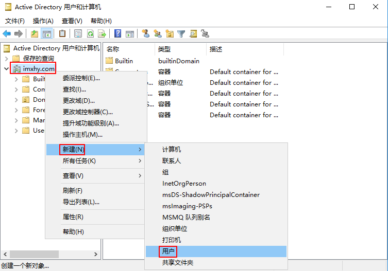The image size is (388, 271).
Task: Click the blue Back arrow in toolbar
Action: click(x=7, y=34)
